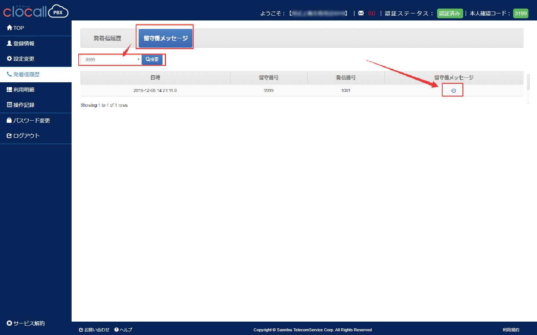This screenshot has width=537, height=335.
Task: Click the 'Showing 1 to 1 of 1 rows' text
Action: (x=104, y=105)
